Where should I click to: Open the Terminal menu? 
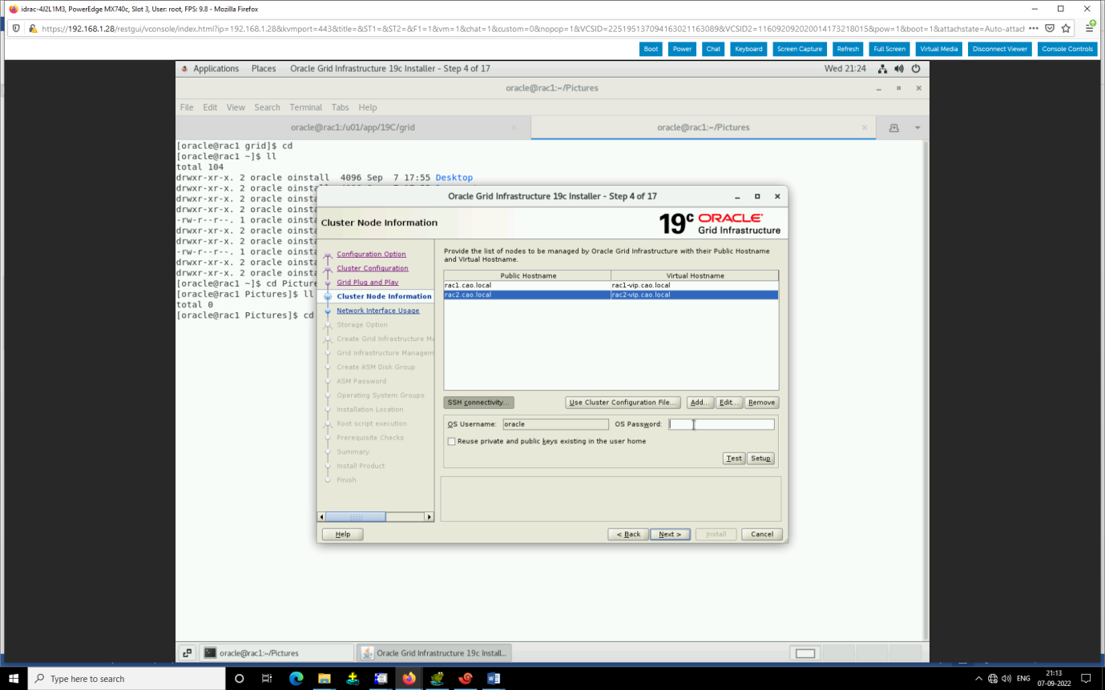point(306,107)
